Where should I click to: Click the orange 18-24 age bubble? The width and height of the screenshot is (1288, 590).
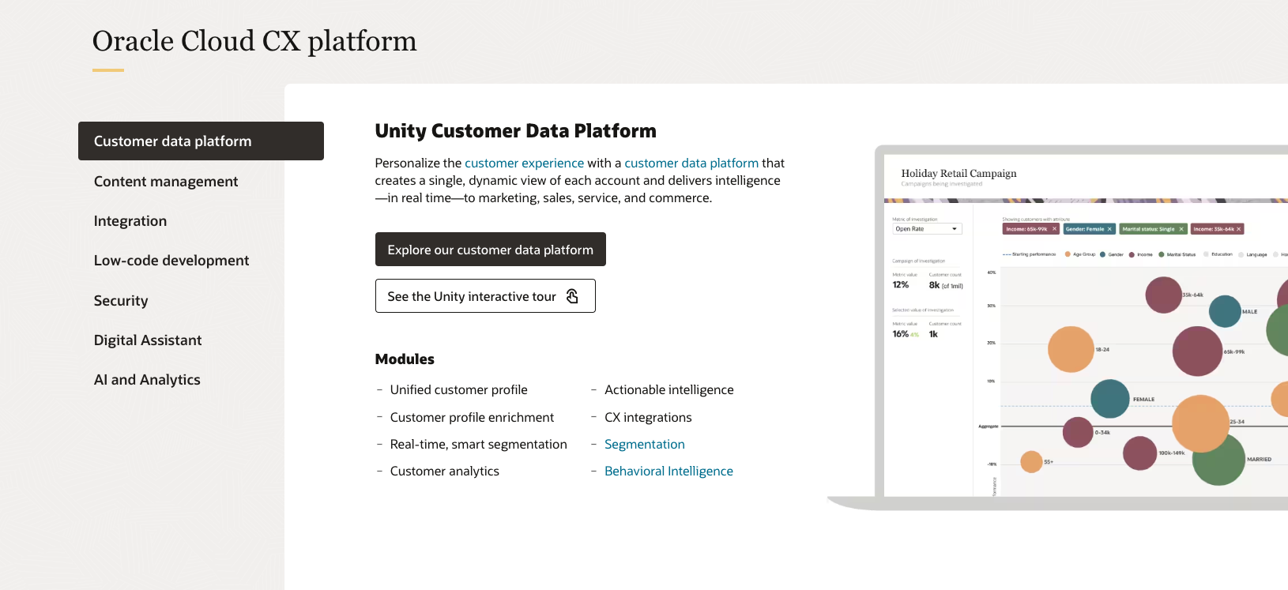[x=1071, y=349]
